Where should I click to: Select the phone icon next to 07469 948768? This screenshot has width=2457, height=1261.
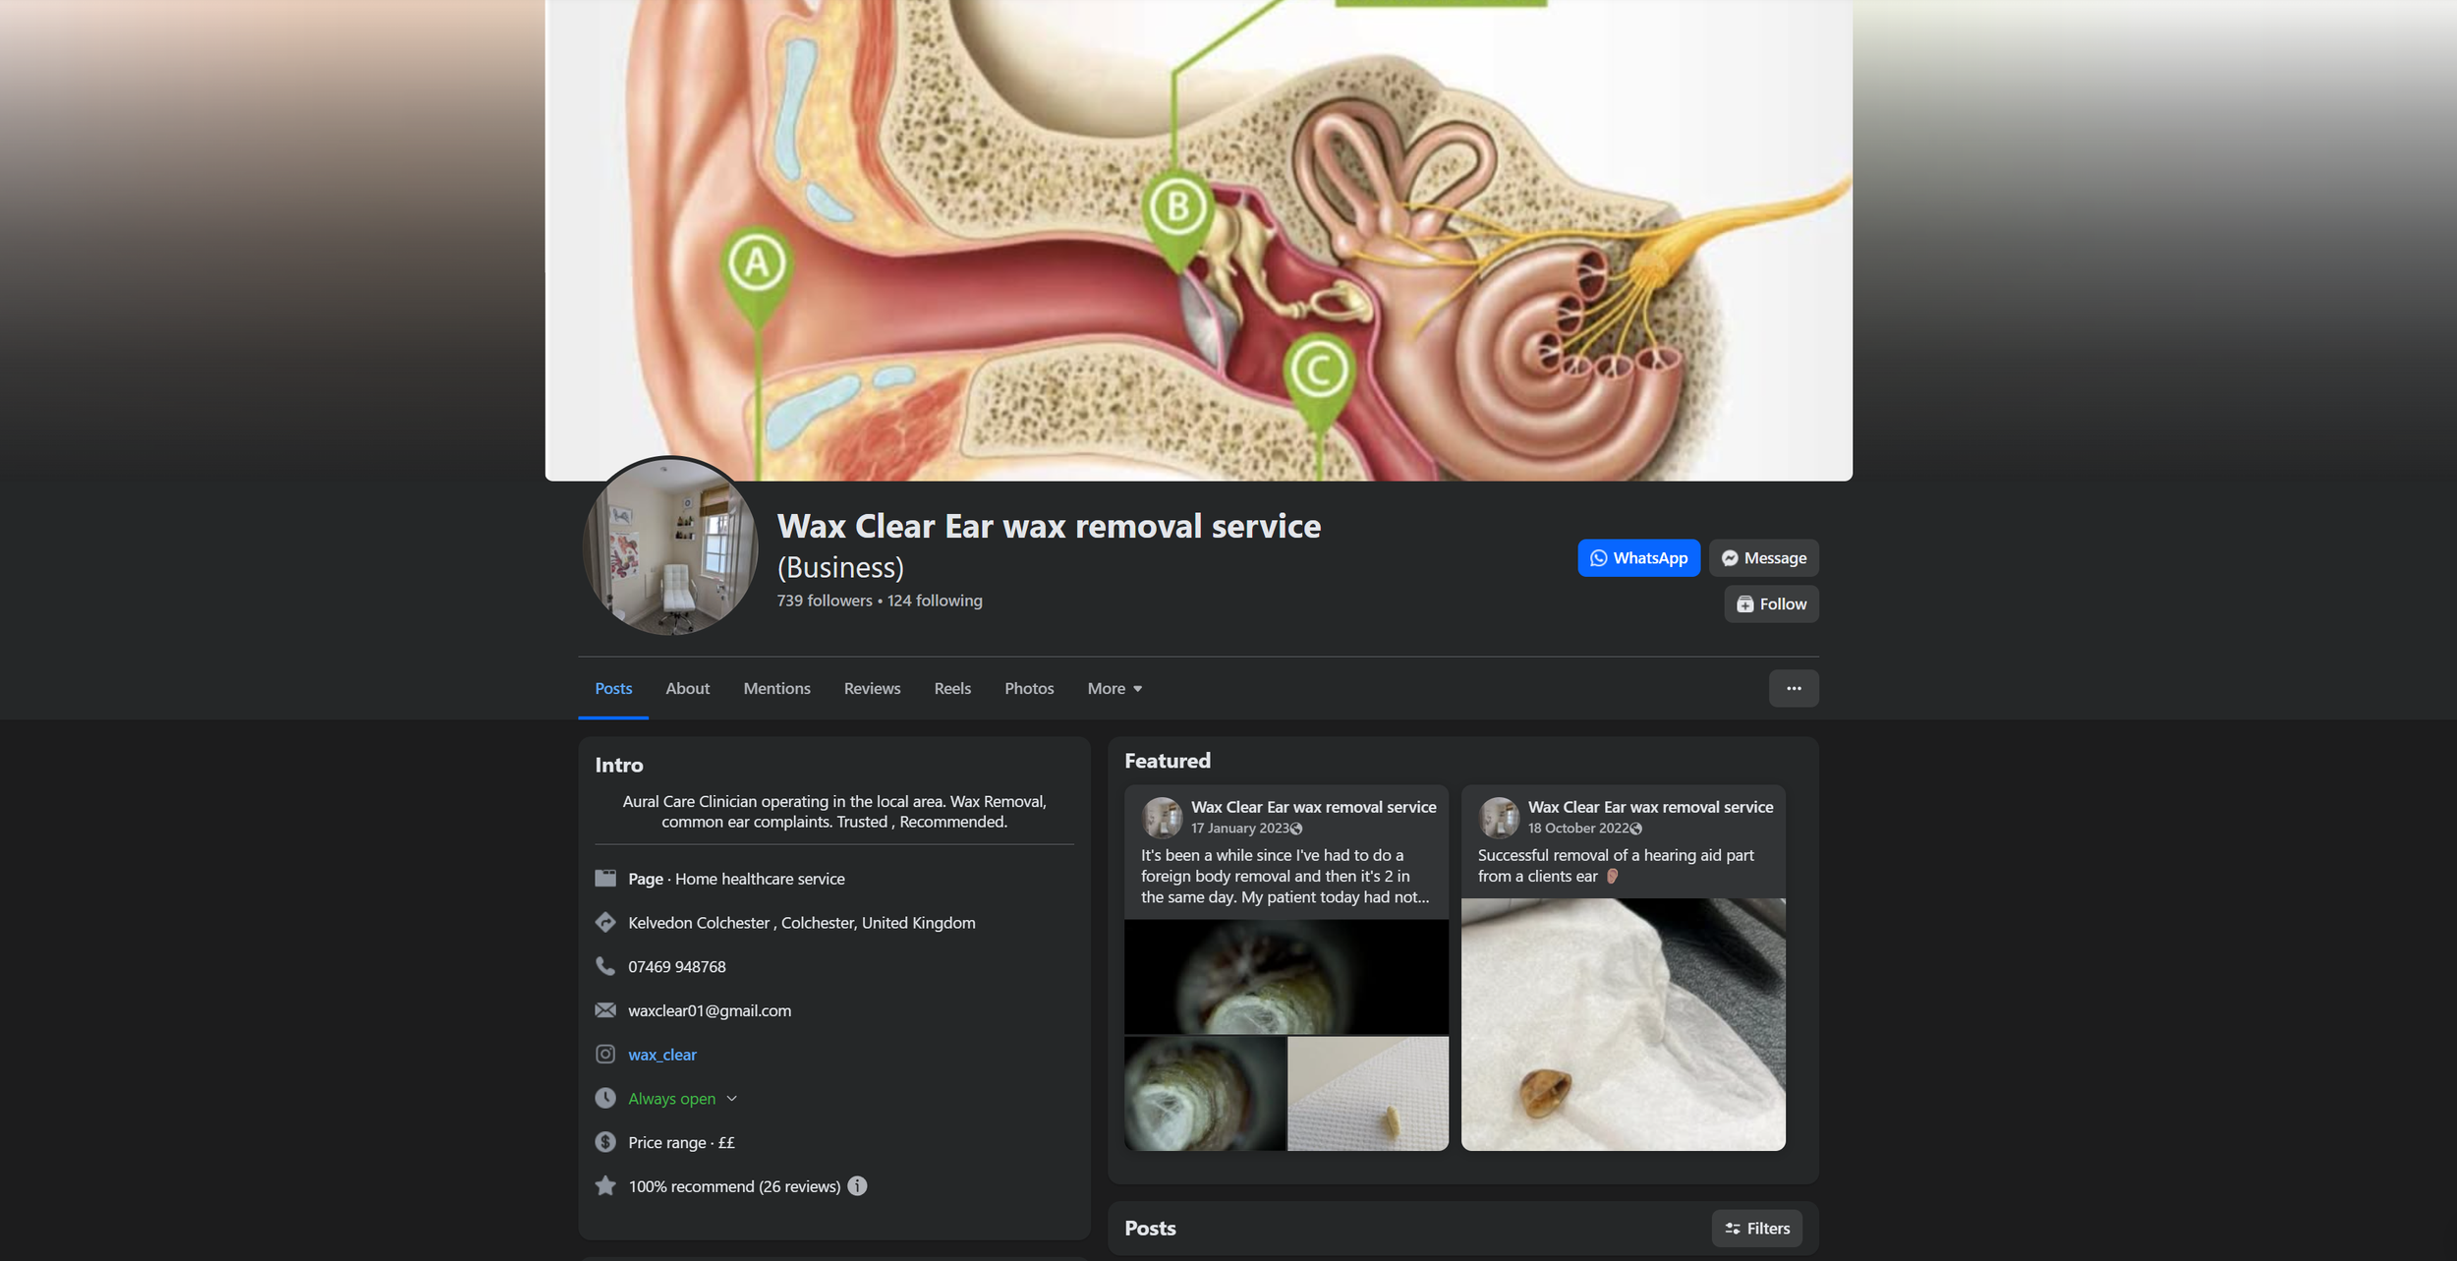coord(606,966)
